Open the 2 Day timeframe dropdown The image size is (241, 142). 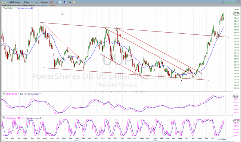[x=31, y=2]
